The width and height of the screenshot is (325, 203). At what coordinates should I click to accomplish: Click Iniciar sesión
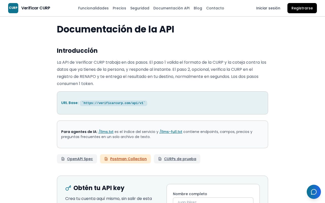coord(268,8)
